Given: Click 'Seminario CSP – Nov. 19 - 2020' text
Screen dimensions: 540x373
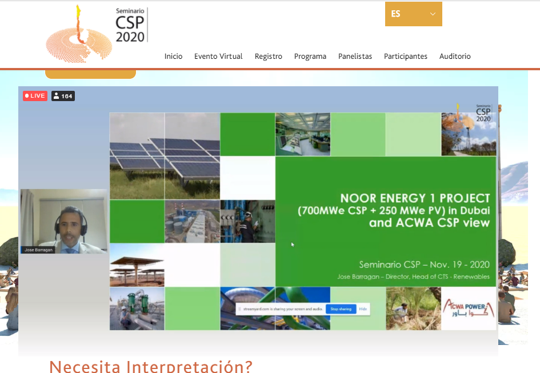Looking at the screenshot, I should pos(424,264).
